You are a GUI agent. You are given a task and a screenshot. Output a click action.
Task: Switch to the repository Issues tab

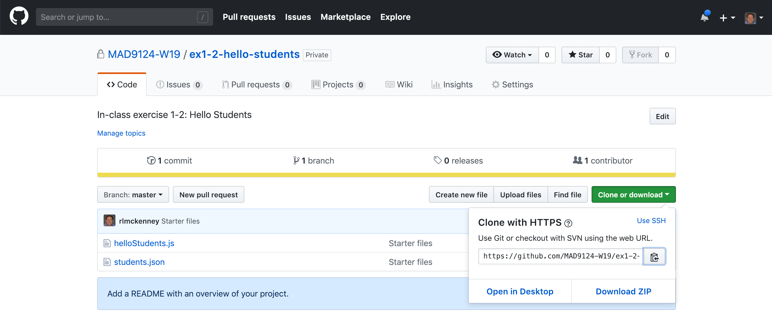(179, 84)
